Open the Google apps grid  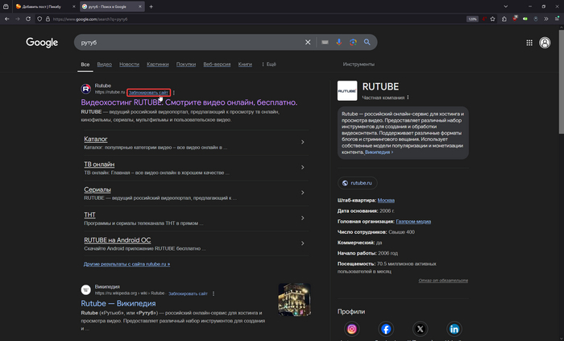tap(529, 43)
